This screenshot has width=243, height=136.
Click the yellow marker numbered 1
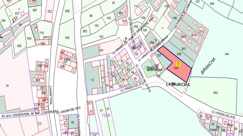click(178, 64)
